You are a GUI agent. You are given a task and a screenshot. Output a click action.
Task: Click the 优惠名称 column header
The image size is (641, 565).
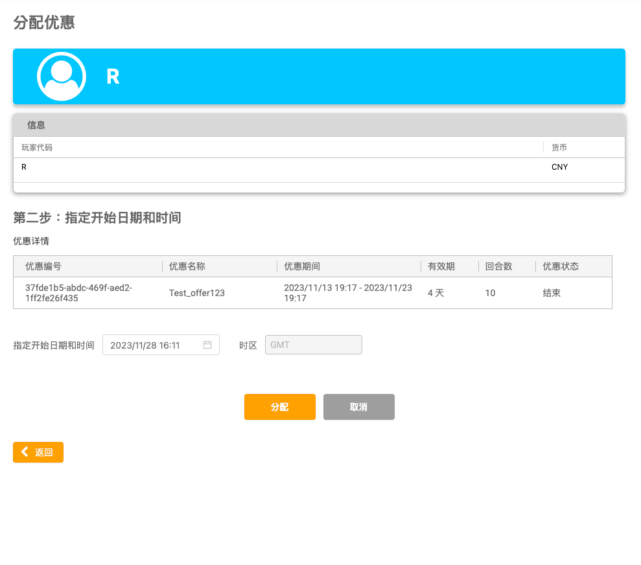[x=187, y=266]
